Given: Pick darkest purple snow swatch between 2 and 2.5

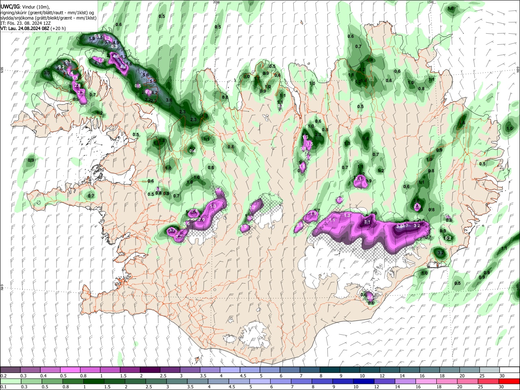Looking at the screenshot, I should pos(150,370).
